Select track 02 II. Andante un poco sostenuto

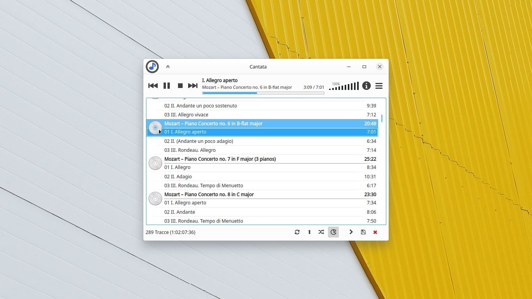[x=262, y=106]
